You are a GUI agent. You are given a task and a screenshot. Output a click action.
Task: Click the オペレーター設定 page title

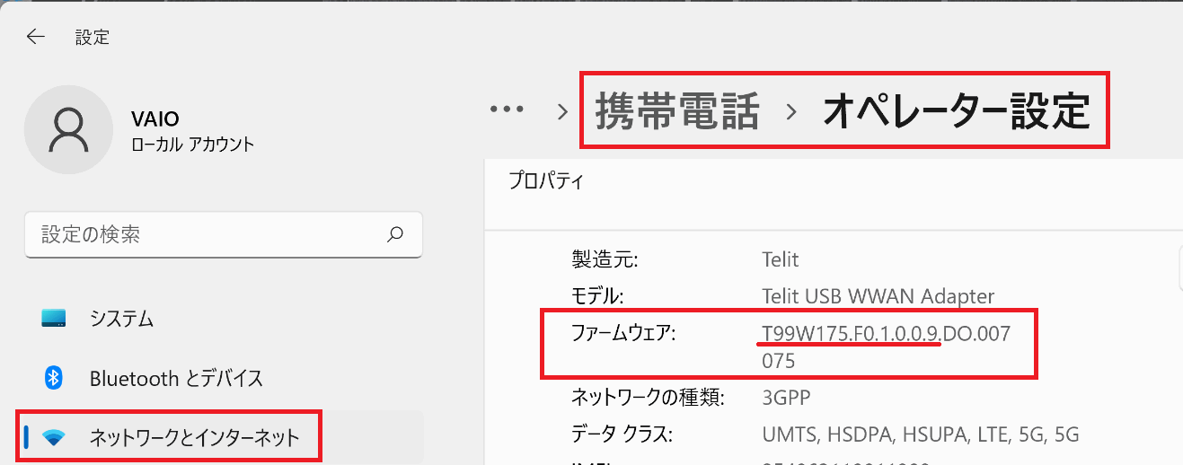point(957,112)
